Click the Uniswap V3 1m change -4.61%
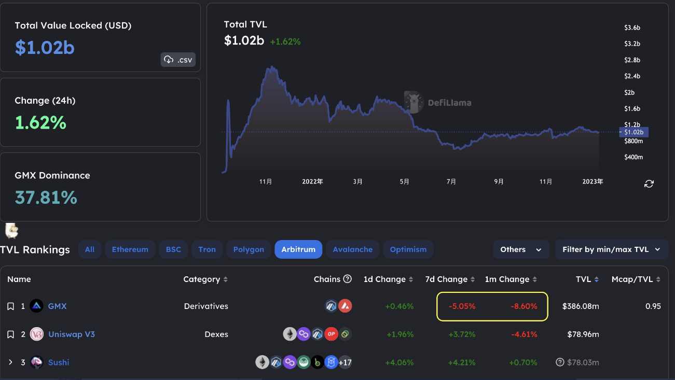The height and width of the screenshot is (380, 675). (x=524, y=334)
